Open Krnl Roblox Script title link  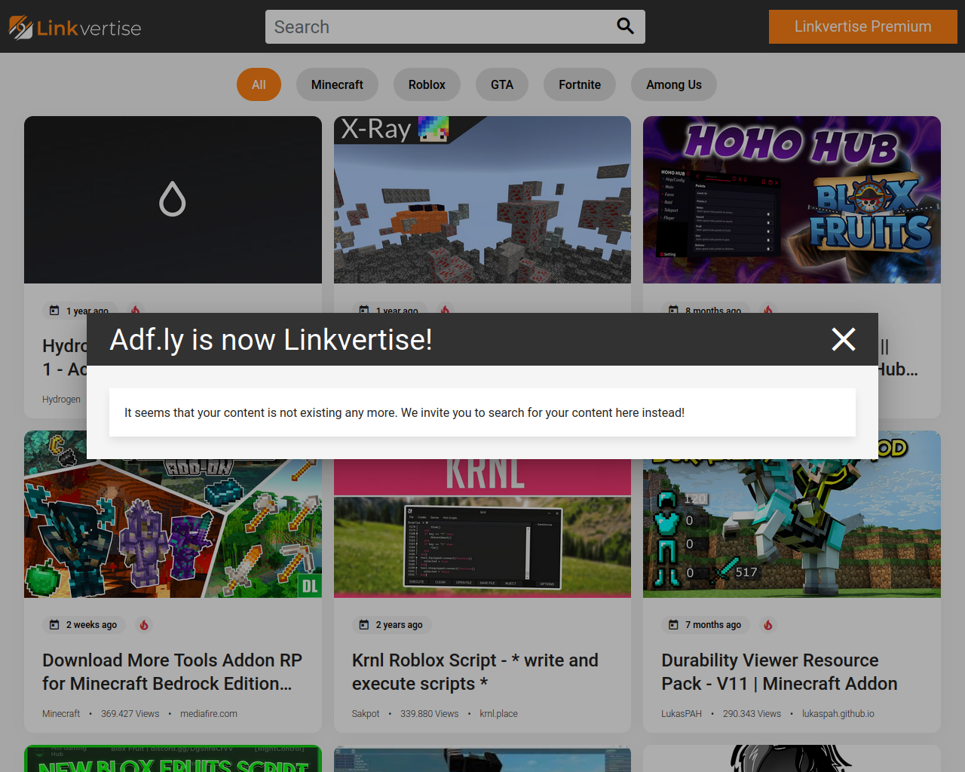coord(475,672)
